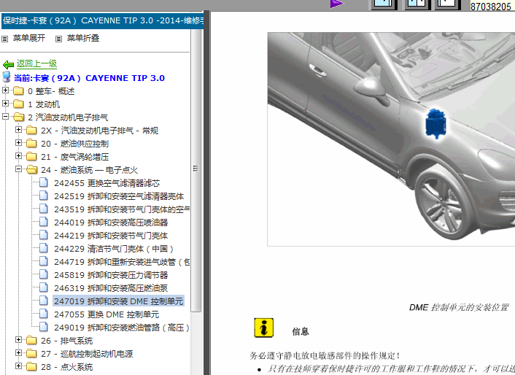The height and width of the screenshot is (375, 515).
Task: Expand the 1 发动机 node
Action: pyautogui.click(x=5, y=103)
